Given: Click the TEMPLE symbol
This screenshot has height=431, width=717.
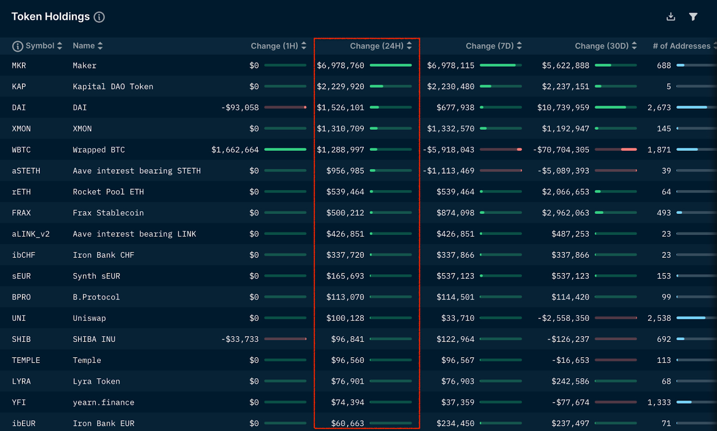Looking at the screenshot, I should [x=26, y=360].
